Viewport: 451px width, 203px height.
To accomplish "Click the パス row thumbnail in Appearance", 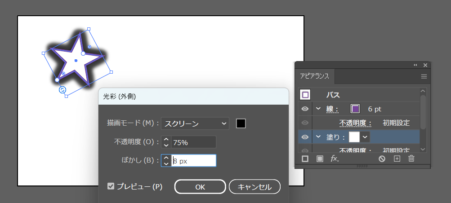I will coord(305,95).
